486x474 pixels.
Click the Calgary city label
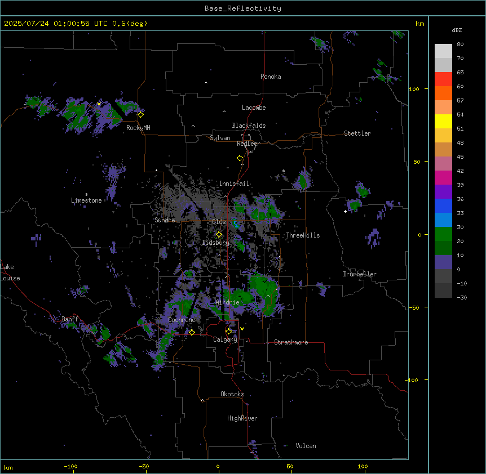pyautogui.click(x=225, y=339)
